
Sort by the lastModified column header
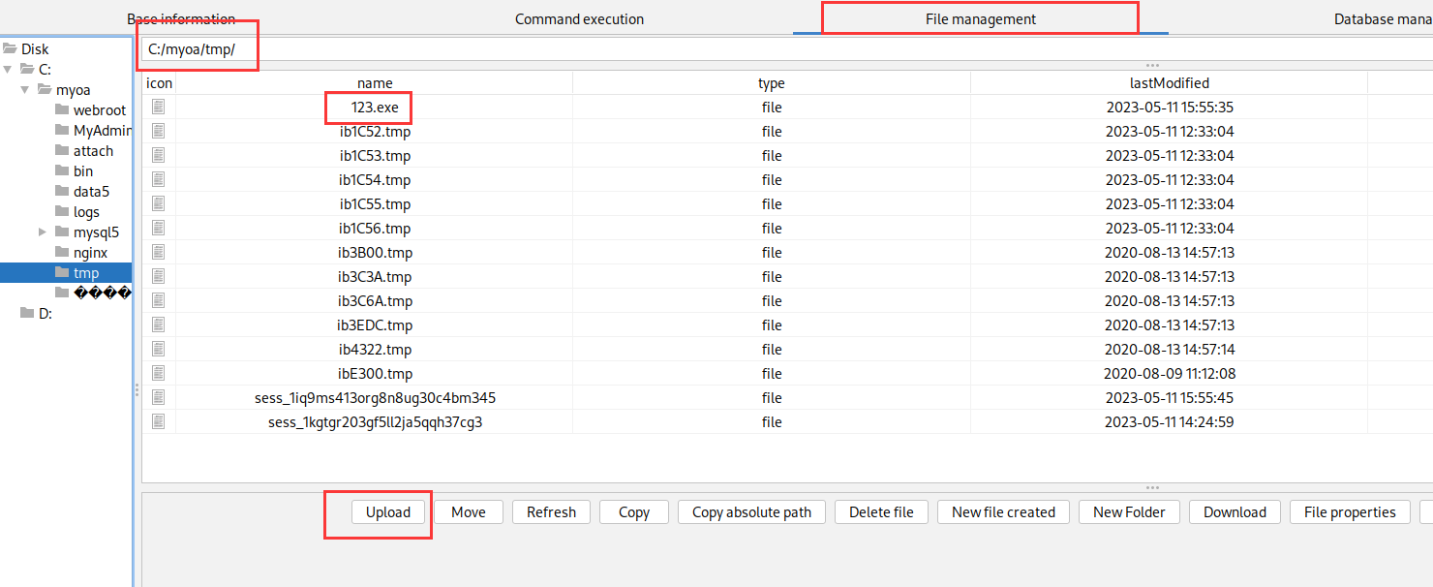(1170, 83)
